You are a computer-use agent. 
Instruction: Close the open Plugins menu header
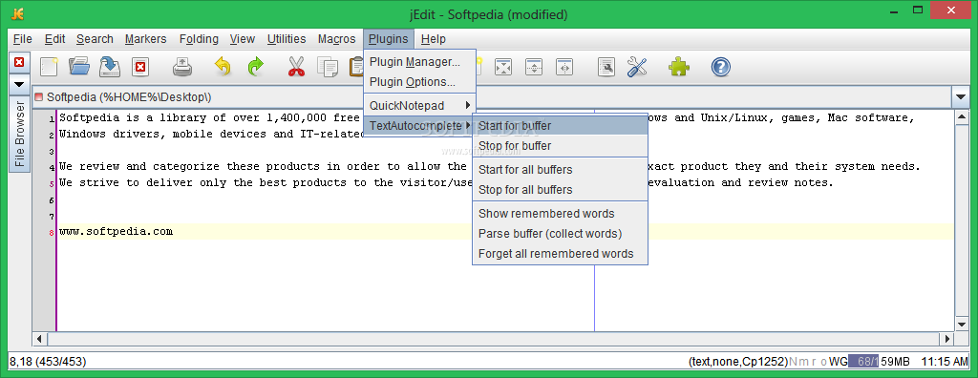tap(388, 39)
